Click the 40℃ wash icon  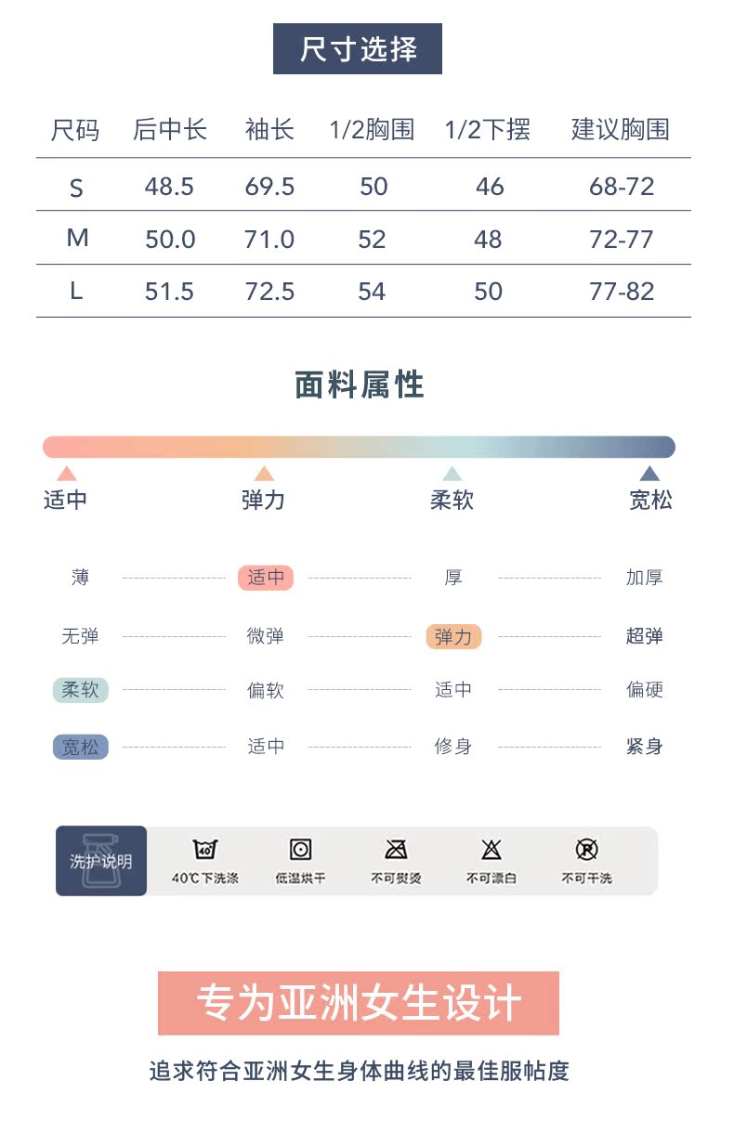pyautogui.click(x=204, y=849)
